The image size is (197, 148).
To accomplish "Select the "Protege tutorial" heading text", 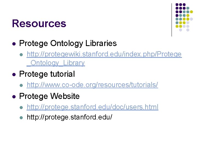I will 47,74.
